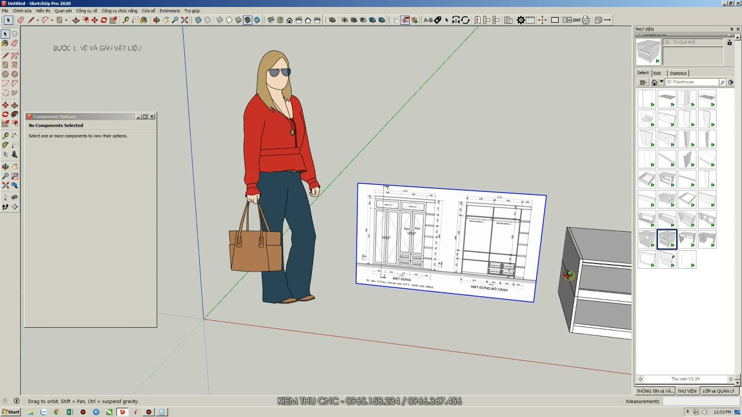Open the shape tool dropdown arrow in toolbar
The image size is (742, 417).
[66, 20]
